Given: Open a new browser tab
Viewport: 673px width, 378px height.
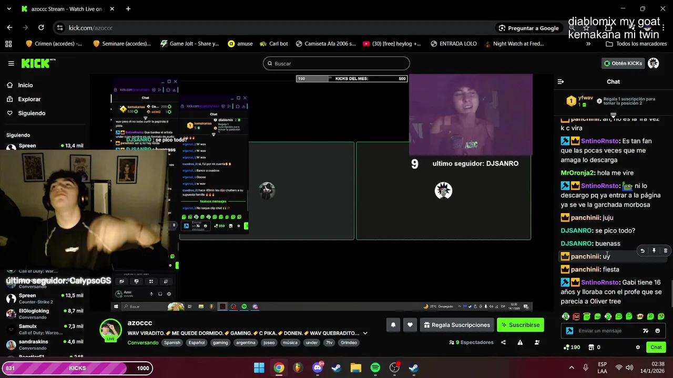Looking at the screenshot, I should [128, 9].
